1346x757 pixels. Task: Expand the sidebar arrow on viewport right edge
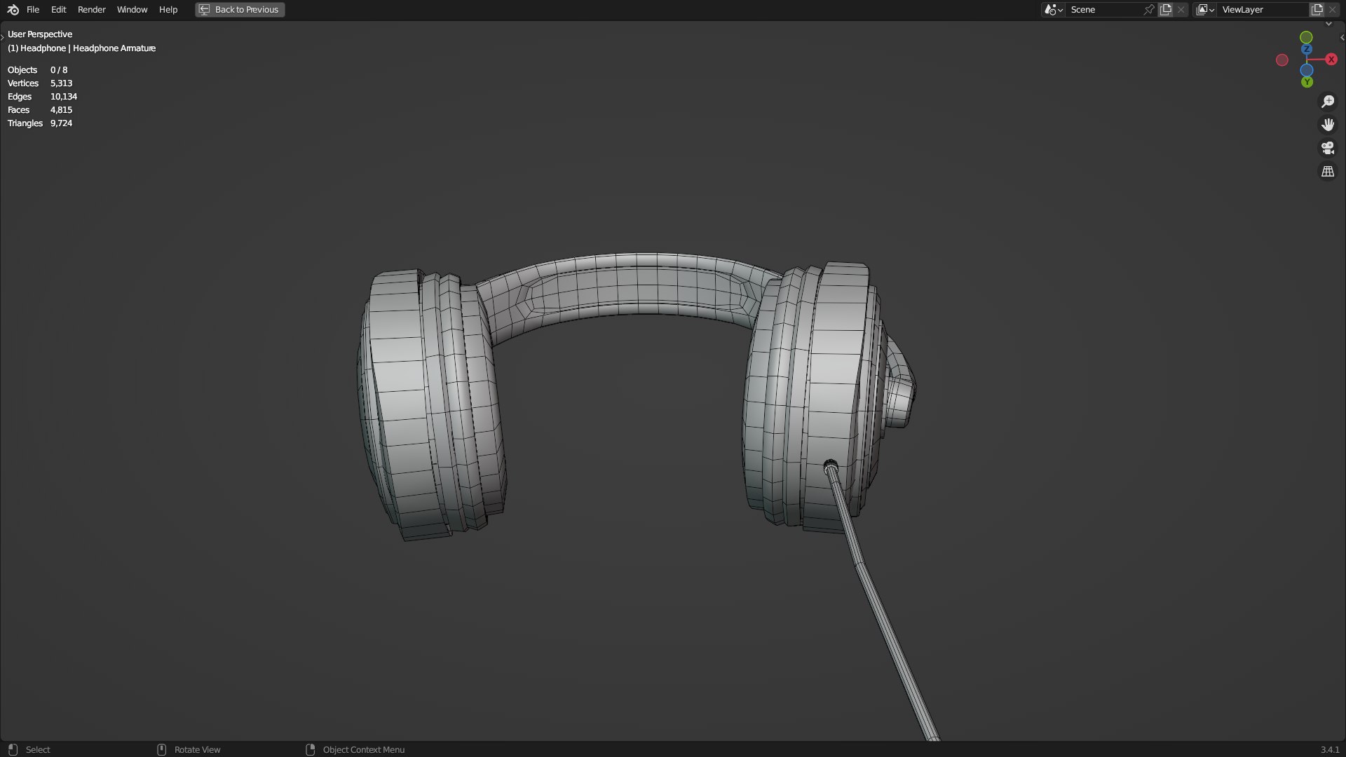(1342, 38)
